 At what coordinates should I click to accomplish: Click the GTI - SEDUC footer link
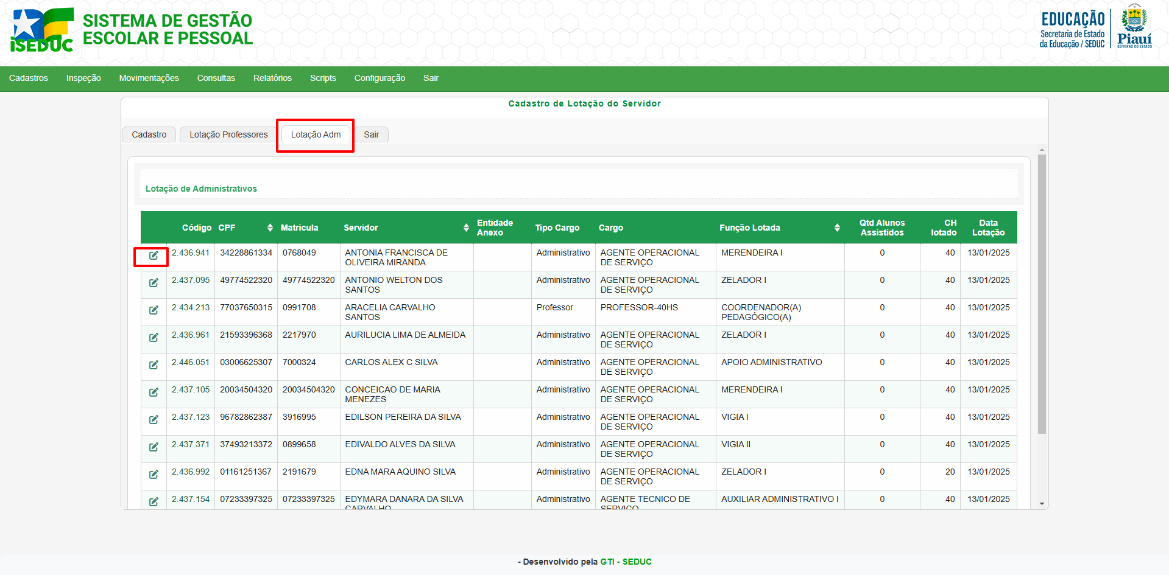(x=626, y=562)
